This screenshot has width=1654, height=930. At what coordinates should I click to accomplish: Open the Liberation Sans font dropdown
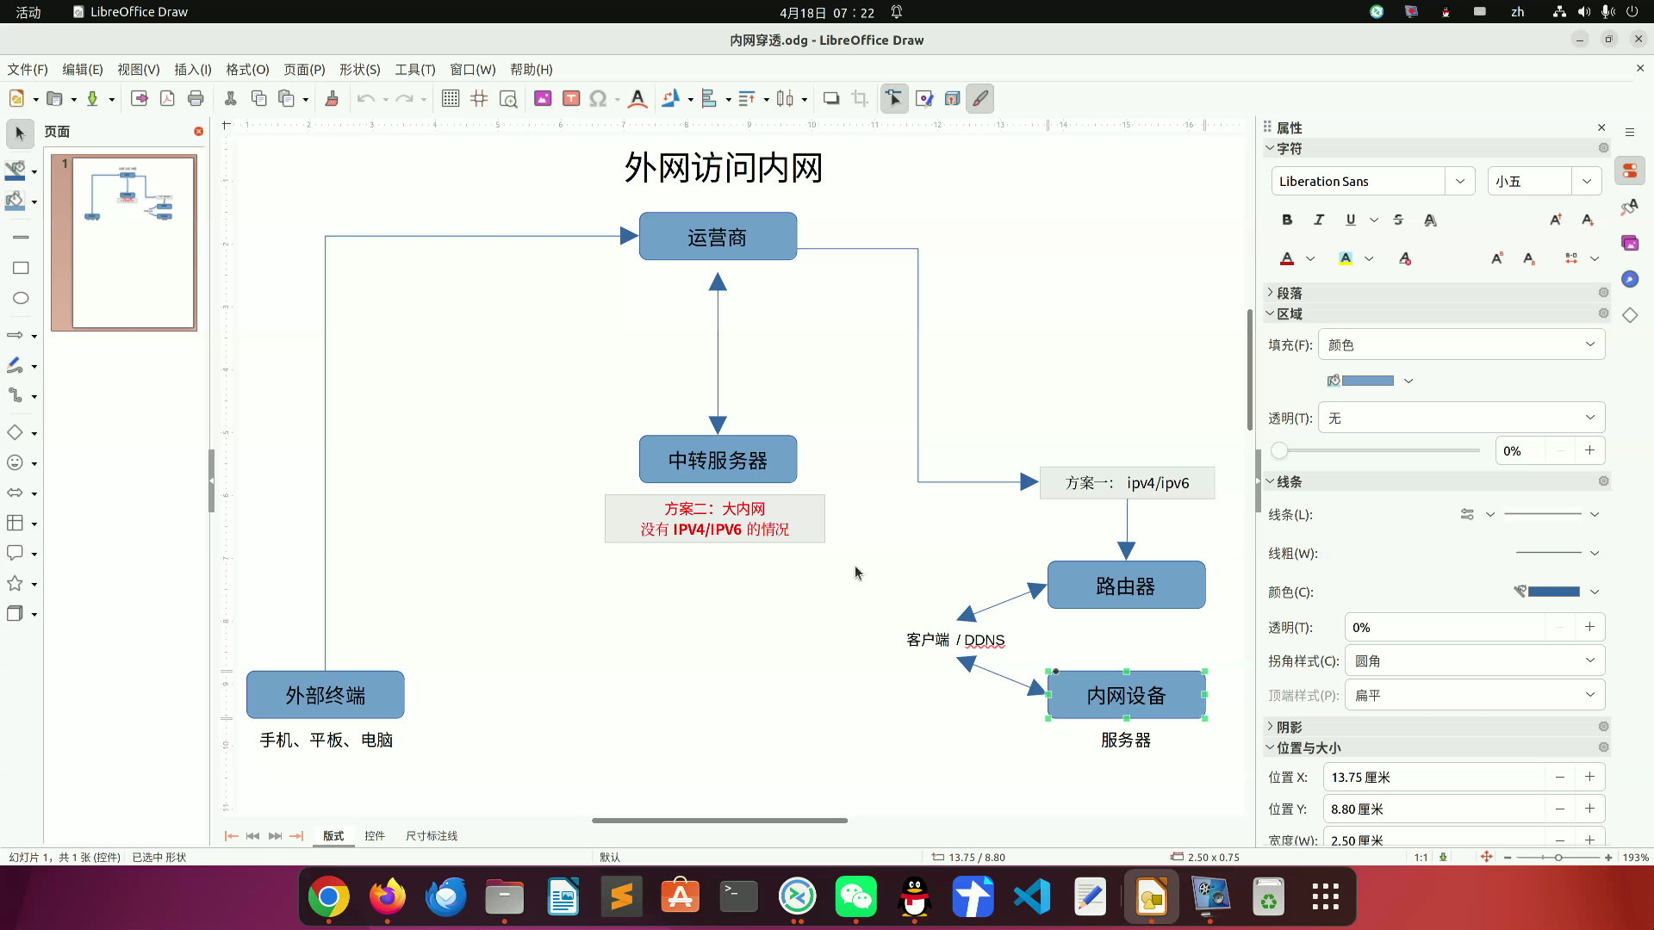pos(1459,182)
